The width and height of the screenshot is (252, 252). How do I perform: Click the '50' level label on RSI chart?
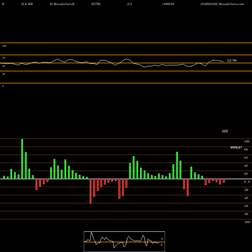click(4, 66)
